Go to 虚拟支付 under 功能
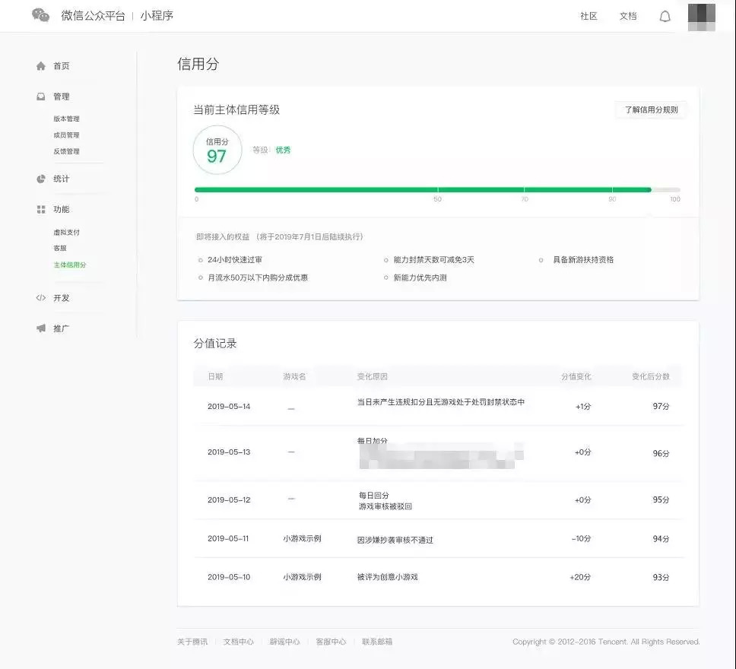Viewport: 736px width, 669px height. tap(66, 232)
